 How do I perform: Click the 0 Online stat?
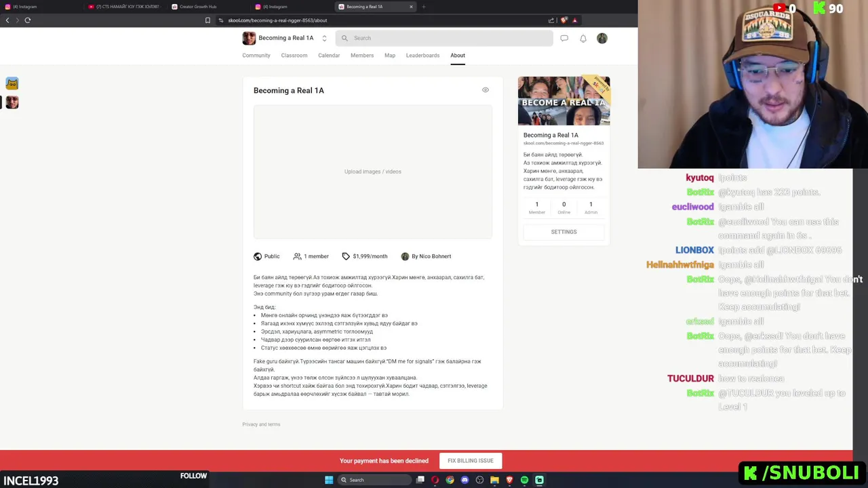(x=564, y=207)
